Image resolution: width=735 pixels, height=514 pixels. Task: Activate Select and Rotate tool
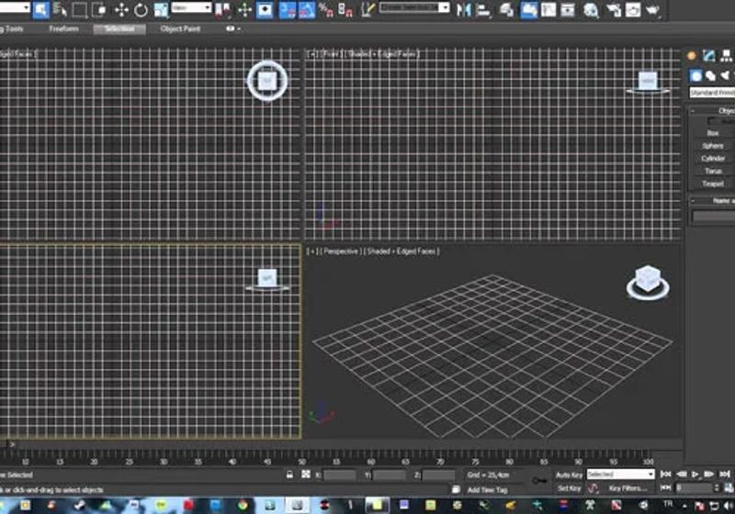[x=141, y=10]
